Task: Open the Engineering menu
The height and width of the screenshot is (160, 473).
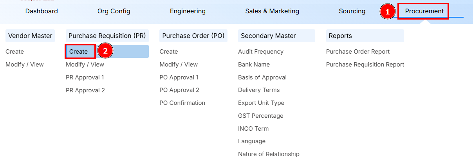Action: (188, 11)
